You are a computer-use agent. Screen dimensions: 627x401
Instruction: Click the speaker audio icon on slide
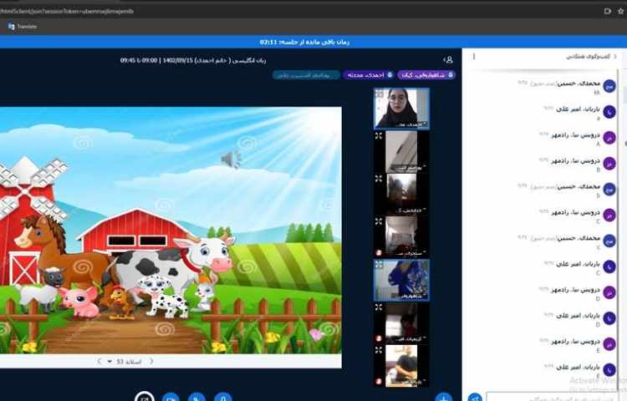[231, 159]
